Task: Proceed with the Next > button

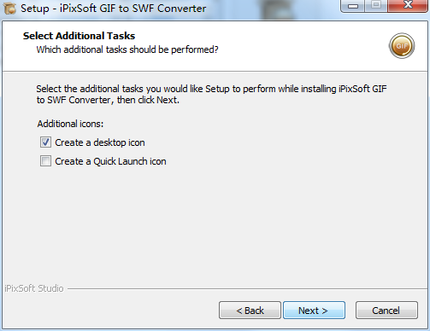Action: (314, 311)
